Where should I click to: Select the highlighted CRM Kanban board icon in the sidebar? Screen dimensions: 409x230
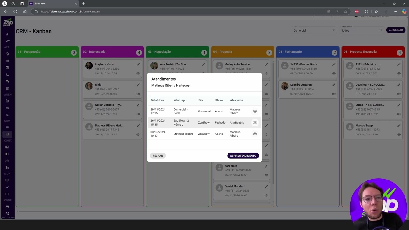click(7, 134)
